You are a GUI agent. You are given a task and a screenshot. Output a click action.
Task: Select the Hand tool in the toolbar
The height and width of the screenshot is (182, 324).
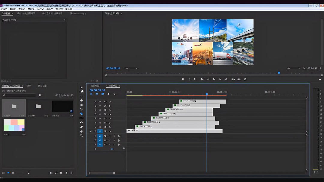[x=81, y=131]
